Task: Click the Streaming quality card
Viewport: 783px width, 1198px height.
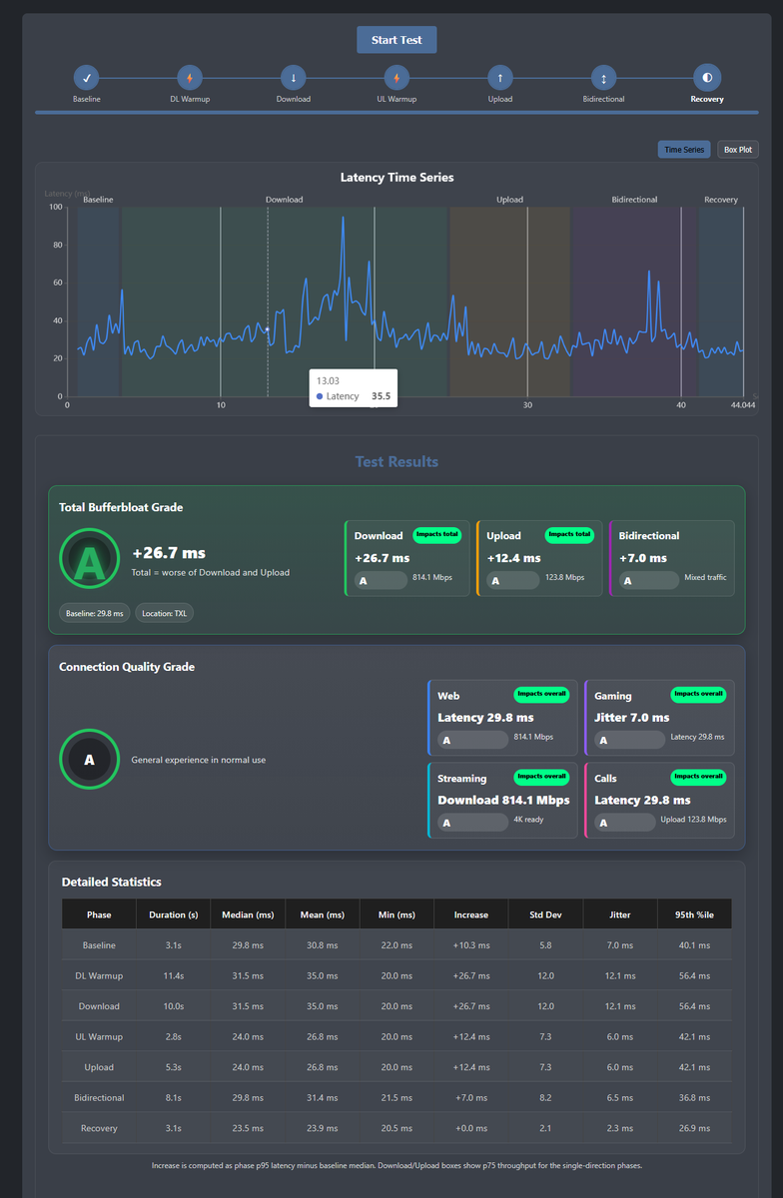Action: pos(502,800)
